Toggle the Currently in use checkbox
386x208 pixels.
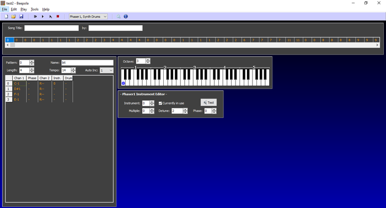(160, 103)
